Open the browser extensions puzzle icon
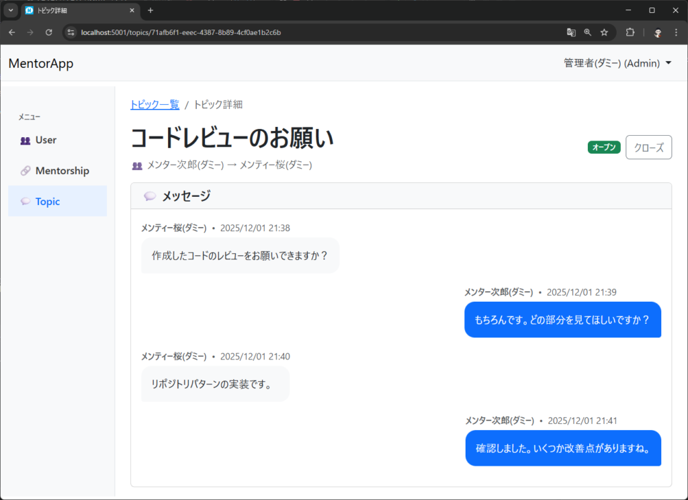The width and height of the screenshot is (688, 500). pos(630,32)
